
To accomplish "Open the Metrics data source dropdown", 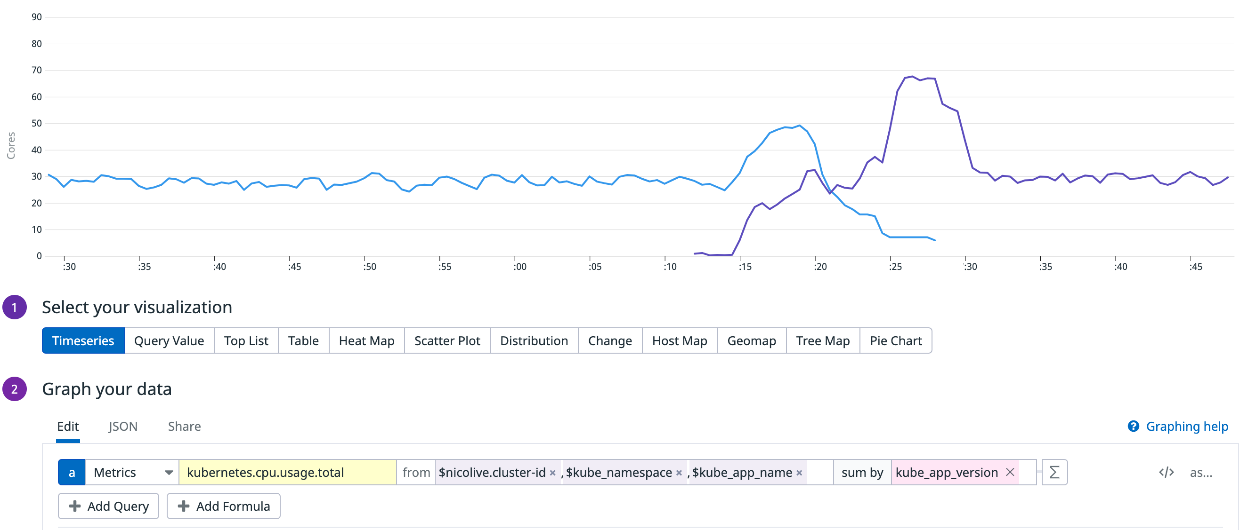I will coord(132,472).
